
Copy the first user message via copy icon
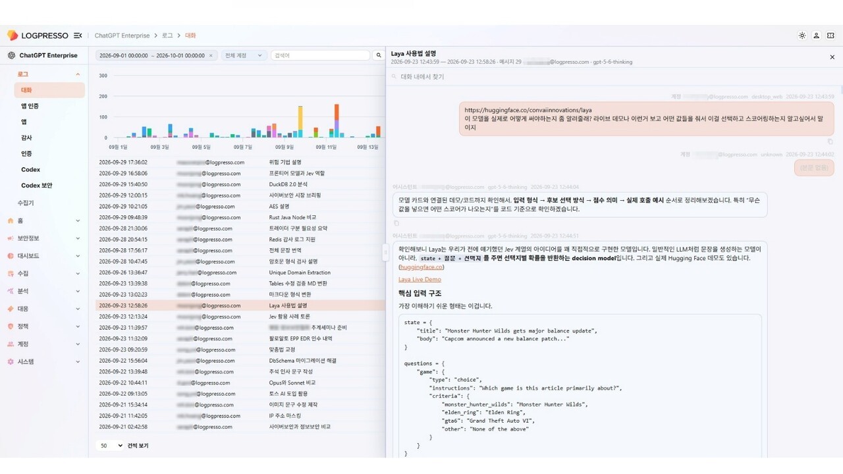tap(830, 142)
